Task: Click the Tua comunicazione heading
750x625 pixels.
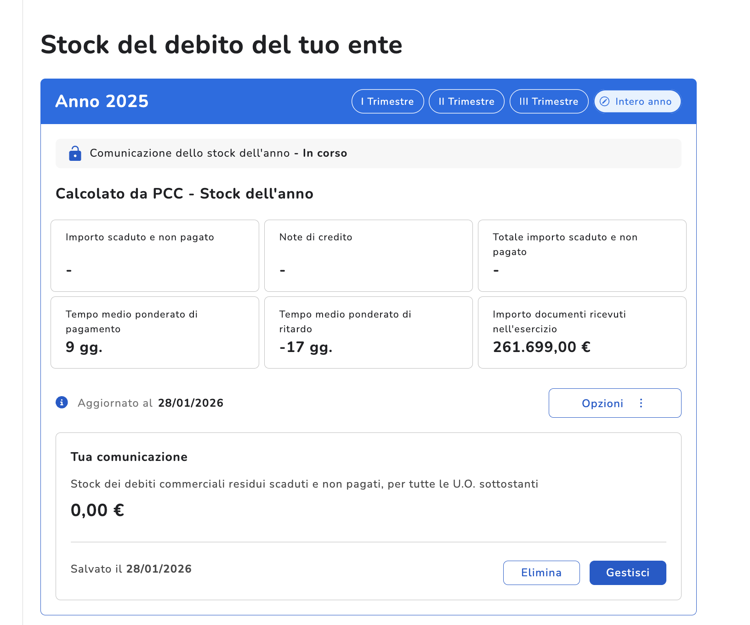Action: 129,457
